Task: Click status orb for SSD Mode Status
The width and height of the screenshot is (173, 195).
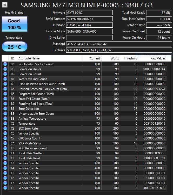Action: (x=5, y=143)
